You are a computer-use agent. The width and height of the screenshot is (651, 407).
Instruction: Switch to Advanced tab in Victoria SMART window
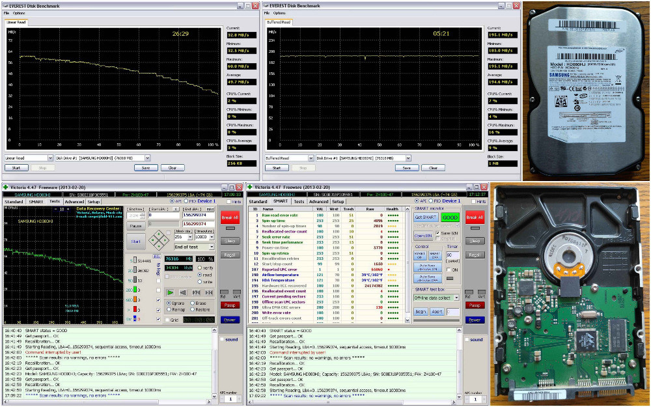[x=318, y=202]
